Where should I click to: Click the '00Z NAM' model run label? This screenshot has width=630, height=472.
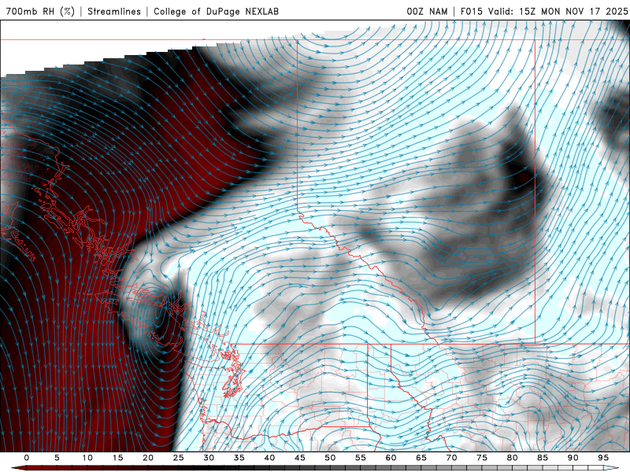427,11
